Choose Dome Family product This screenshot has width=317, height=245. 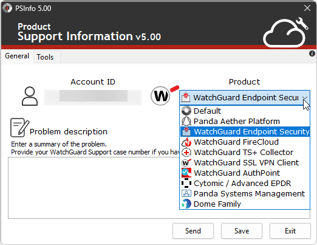(245, 204)
